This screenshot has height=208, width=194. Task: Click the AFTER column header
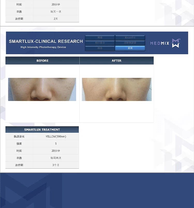(x=117, y=61)
